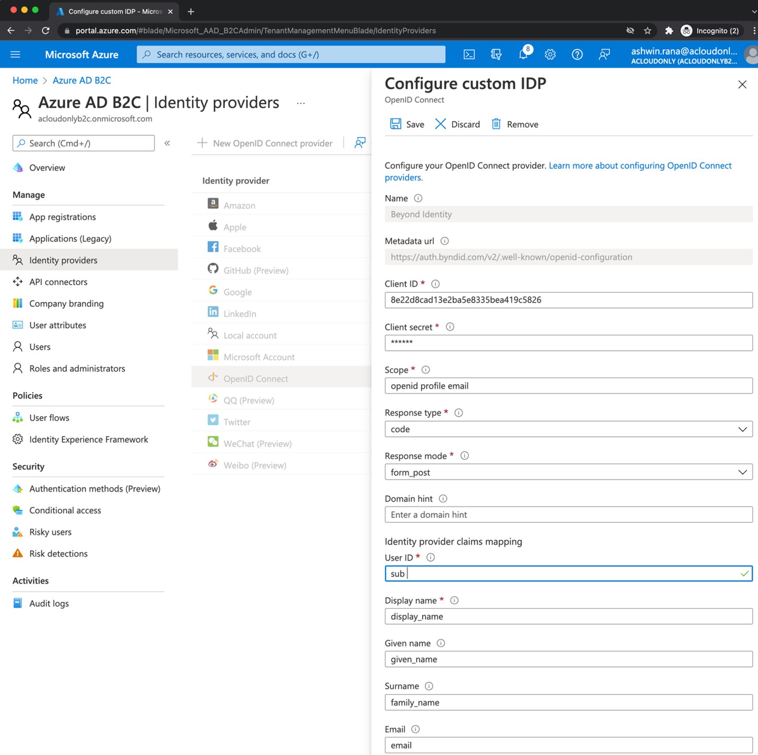Screen dimensions: 758x755
Task: Collapse the left navigation pane
Action: [x=167, y=143]
